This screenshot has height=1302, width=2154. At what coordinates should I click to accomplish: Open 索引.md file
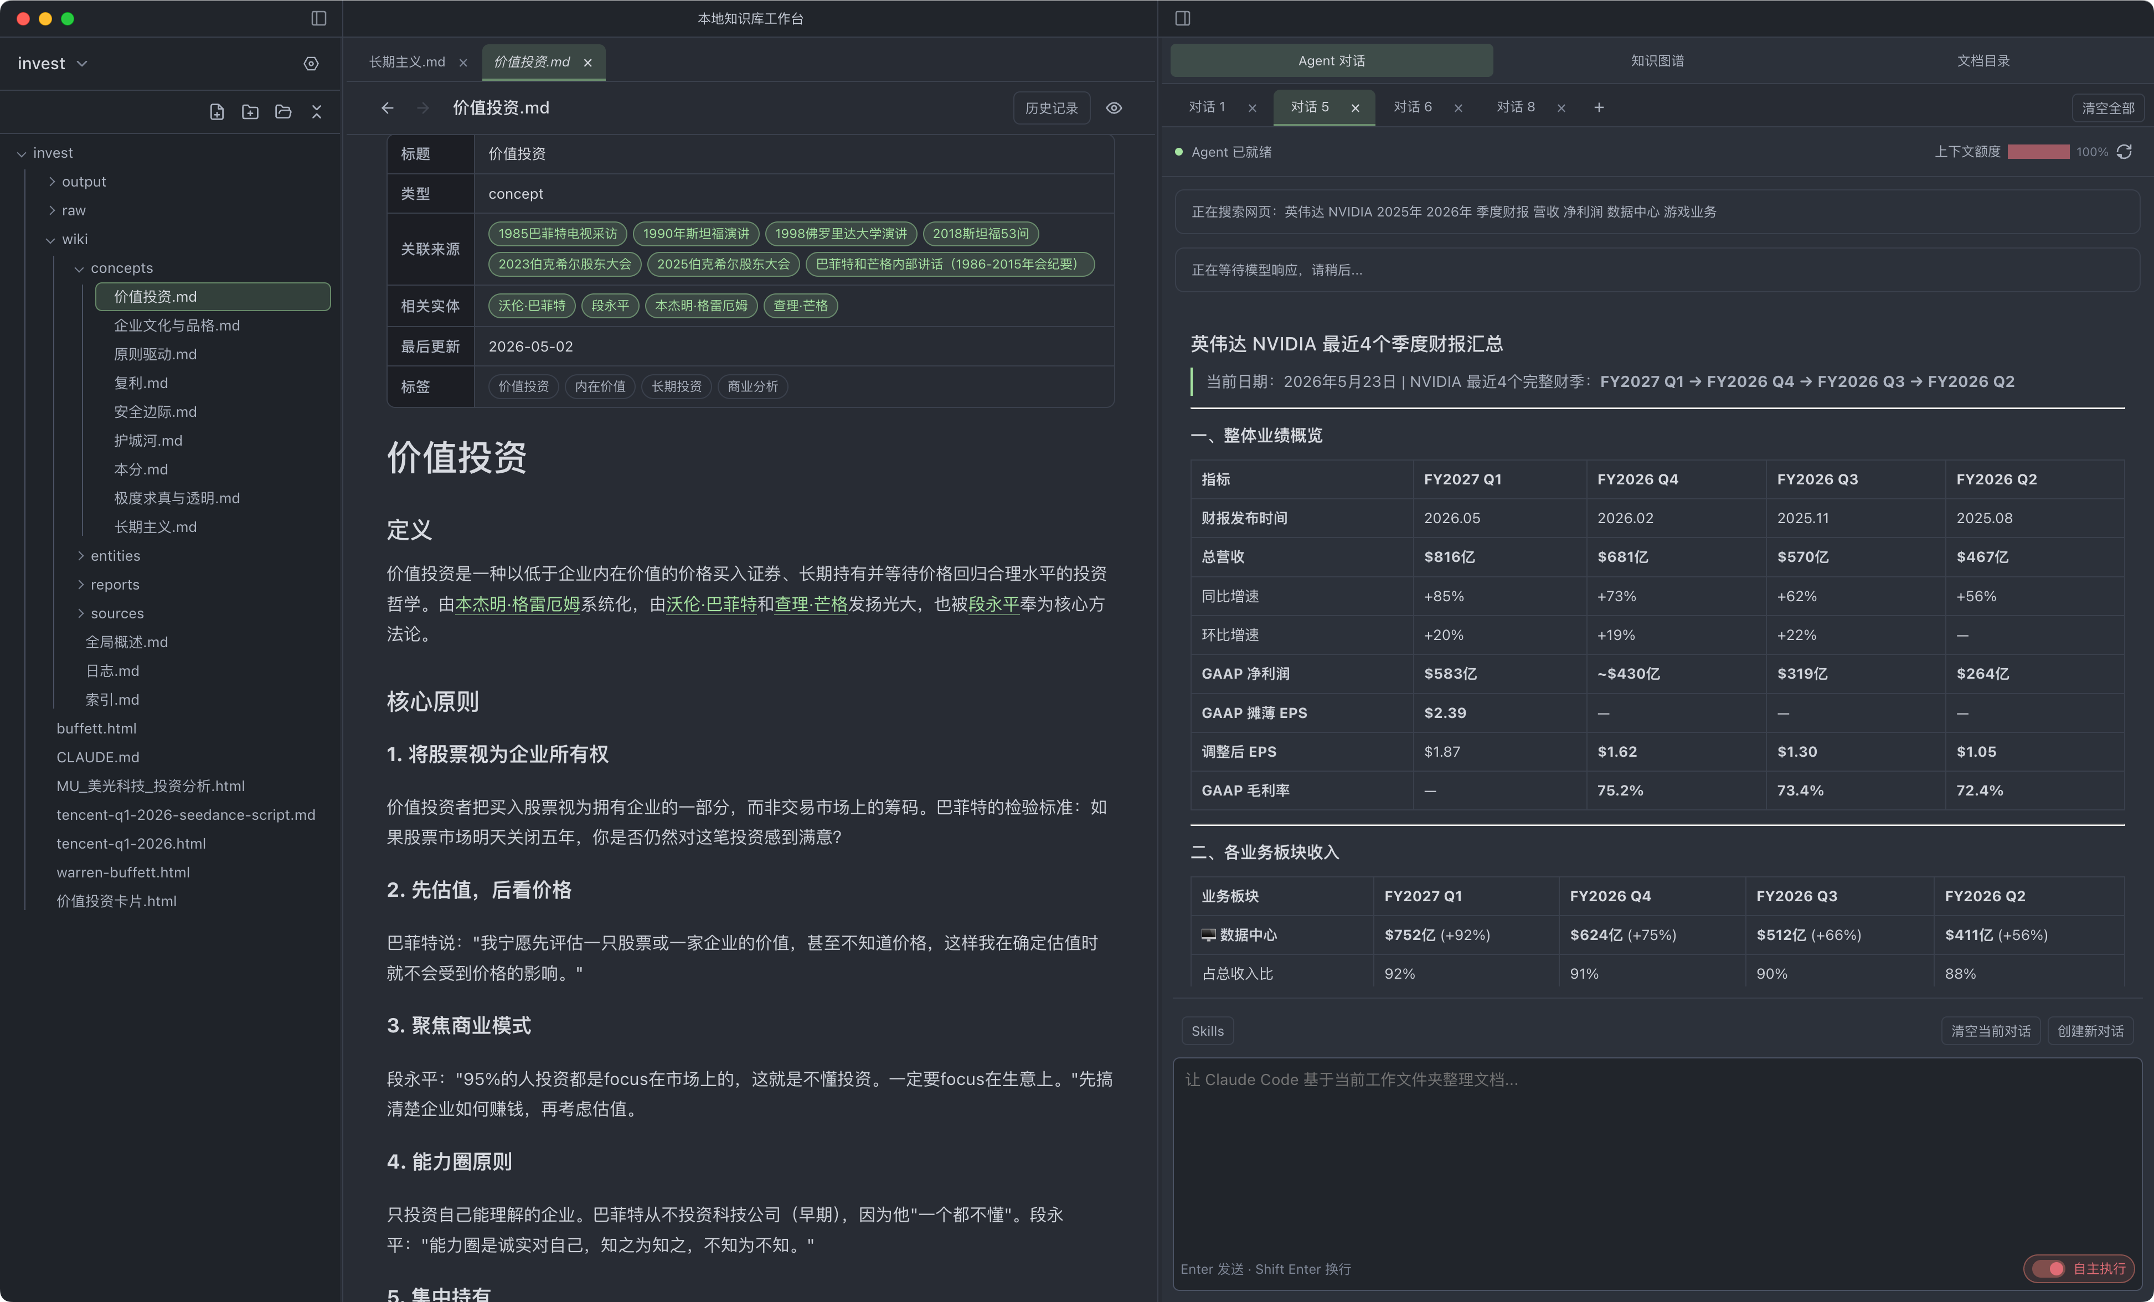[112, 700]
